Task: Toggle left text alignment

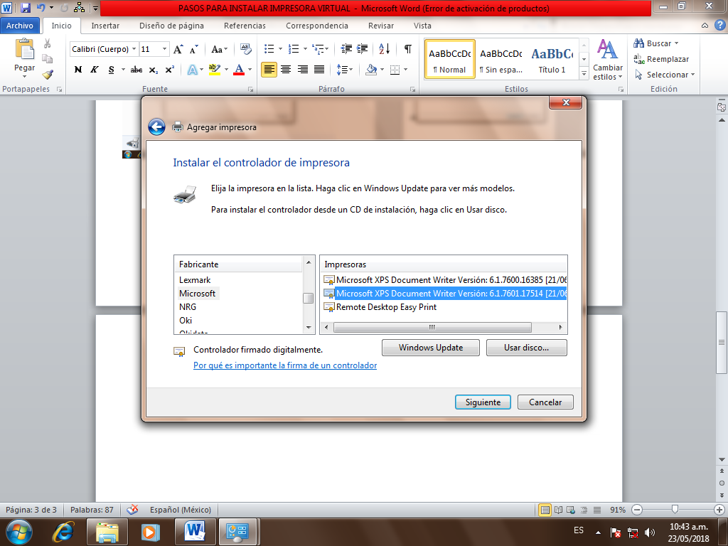Action: 269,70
